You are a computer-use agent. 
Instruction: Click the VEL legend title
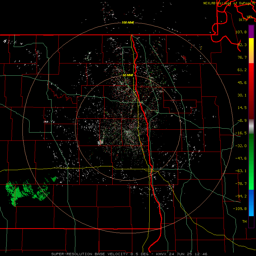click(250, 17)
